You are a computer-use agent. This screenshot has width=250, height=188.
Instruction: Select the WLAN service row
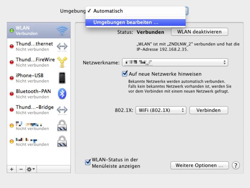(x=39, y=30)
